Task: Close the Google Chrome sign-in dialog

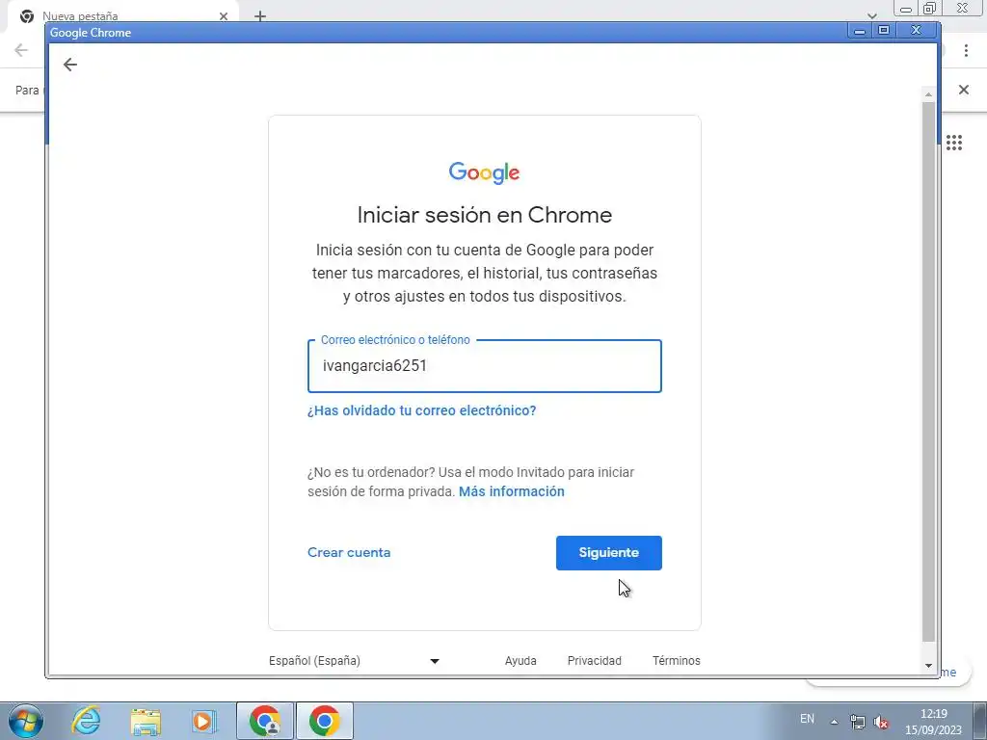Action: [x=917, y=30]
